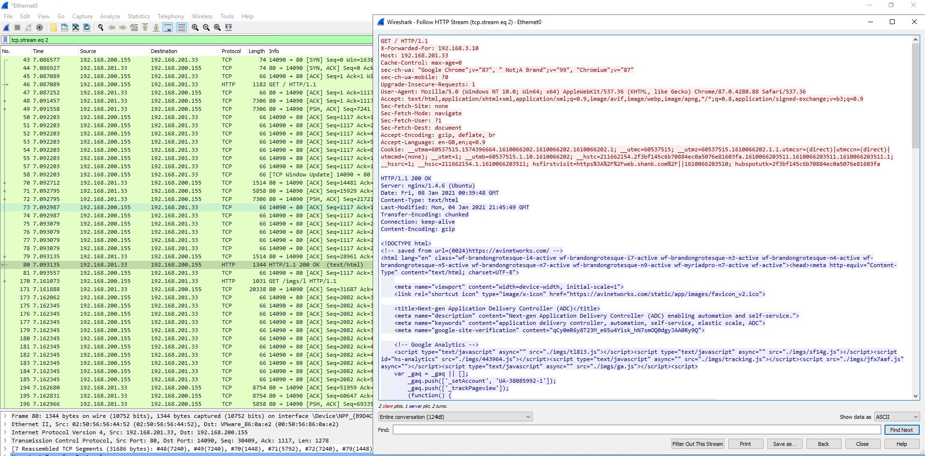Click display filter field 'tcp.stream eq 2'
925x456 pixels.
pos(191,40)
